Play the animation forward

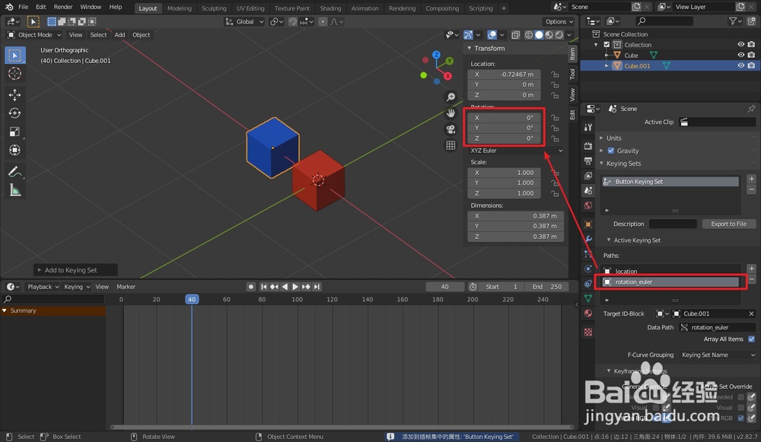pyautogui.click(x=295, y=287)
